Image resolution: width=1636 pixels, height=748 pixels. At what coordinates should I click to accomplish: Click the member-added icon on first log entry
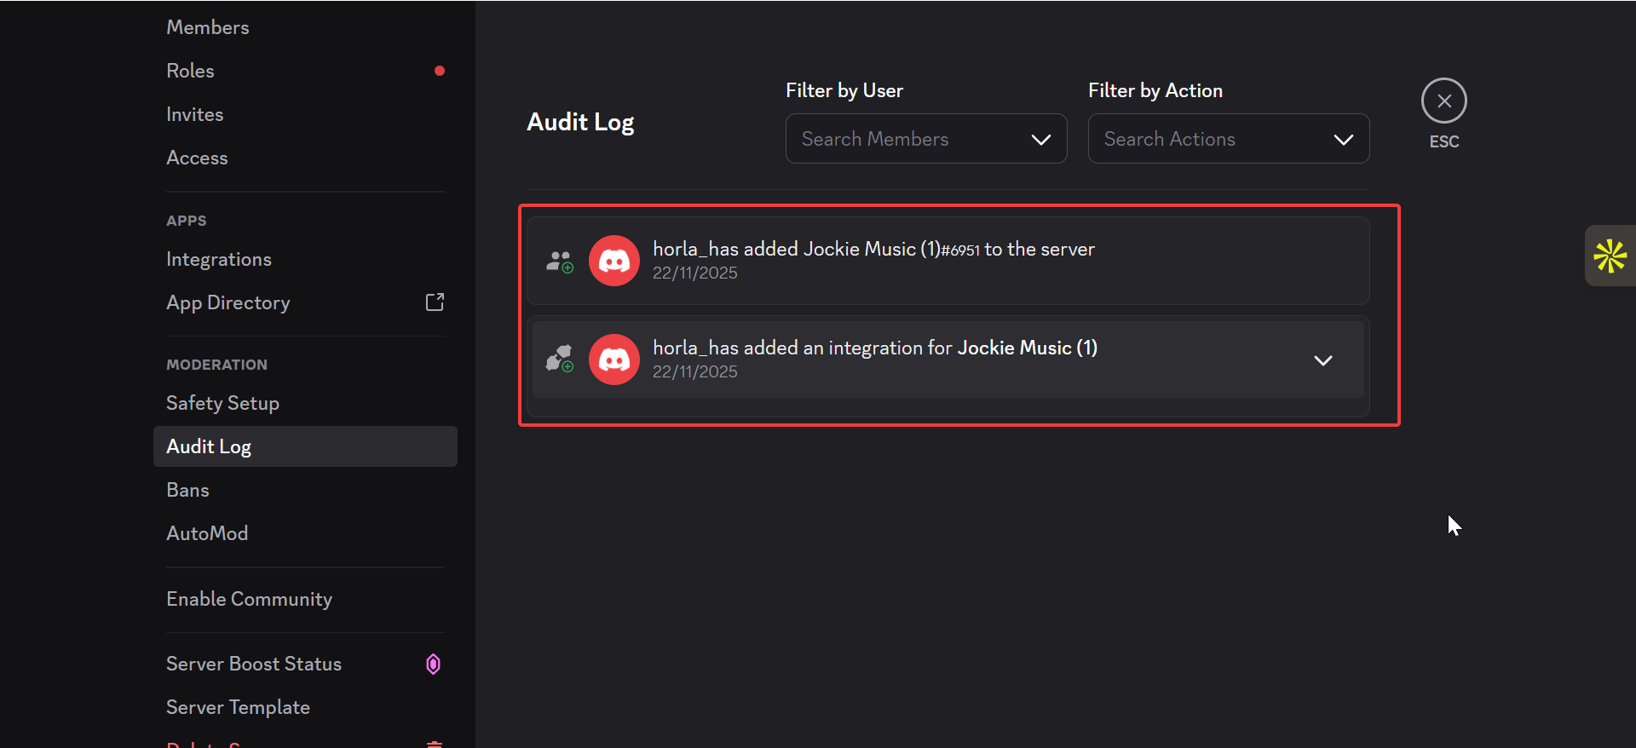pos(559,262)
